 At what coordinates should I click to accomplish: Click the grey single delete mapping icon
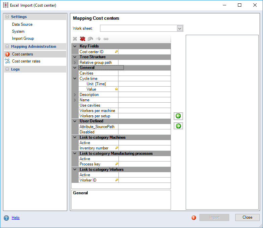(75, 39)
